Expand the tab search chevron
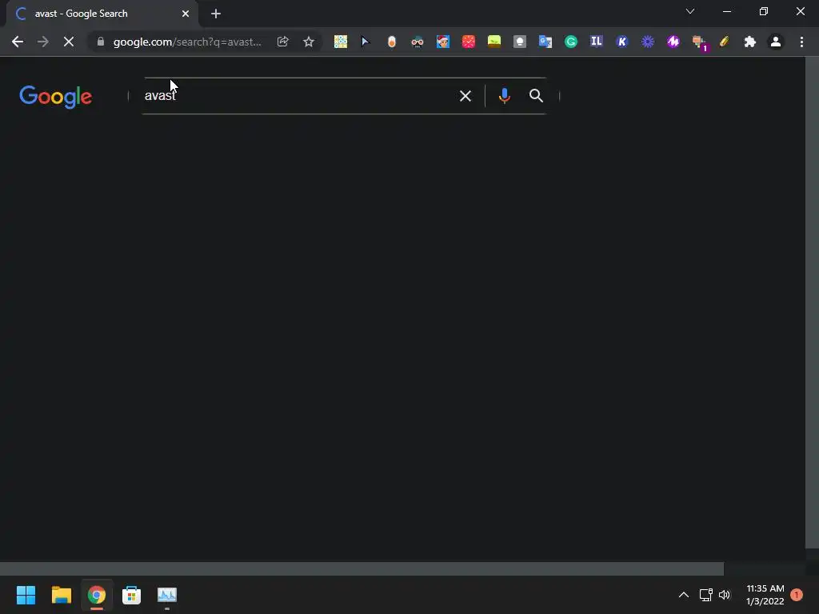The height and width of the screenshot is (614, 819). pos(690,11)
